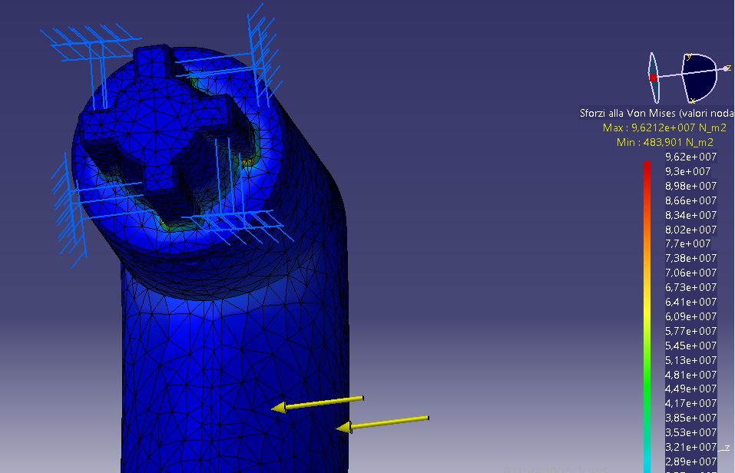735x473 pixels.
Task: Click legend value 5,77e+007
Action: click(691, 331)
